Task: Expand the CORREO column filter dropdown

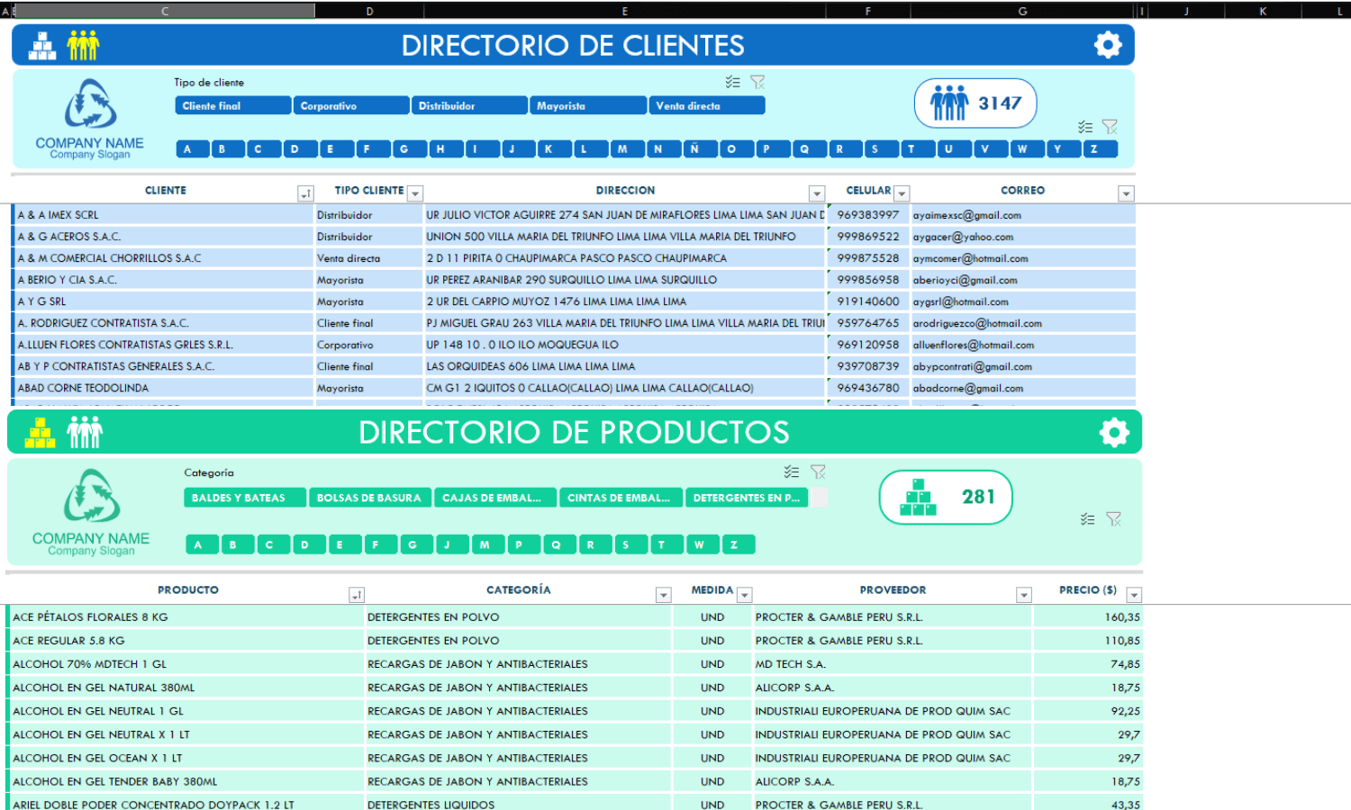Action: pyautogui.click(x=1126, y=193)
